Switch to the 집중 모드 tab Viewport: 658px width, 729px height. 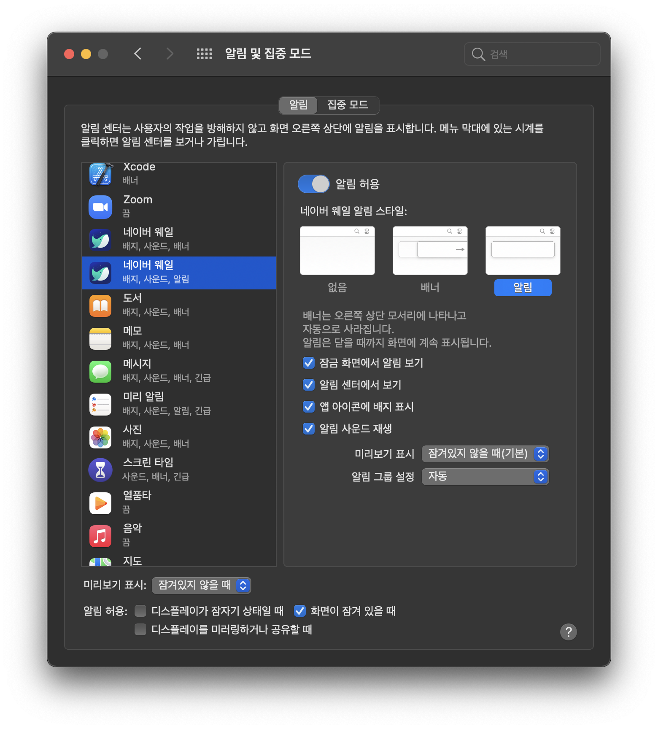pyautogui.click(x=348, y=105)
